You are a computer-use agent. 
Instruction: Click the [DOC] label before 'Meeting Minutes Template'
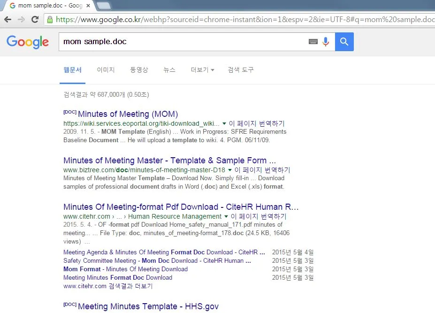click(x=70, y=305)
